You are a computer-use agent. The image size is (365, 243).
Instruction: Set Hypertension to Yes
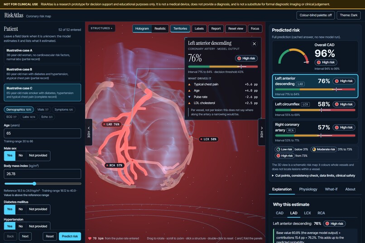click(10, 226)
